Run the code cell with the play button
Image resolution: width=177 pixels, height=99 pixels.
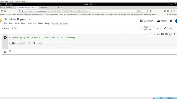pos(5,37)
